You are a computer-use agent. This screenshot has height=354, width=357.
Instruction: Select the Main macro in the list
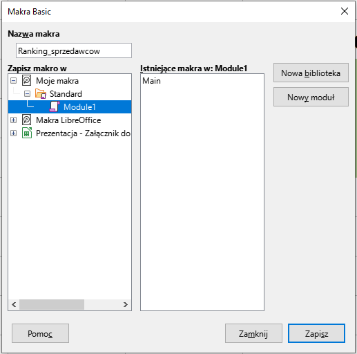(x=151, y=81)
